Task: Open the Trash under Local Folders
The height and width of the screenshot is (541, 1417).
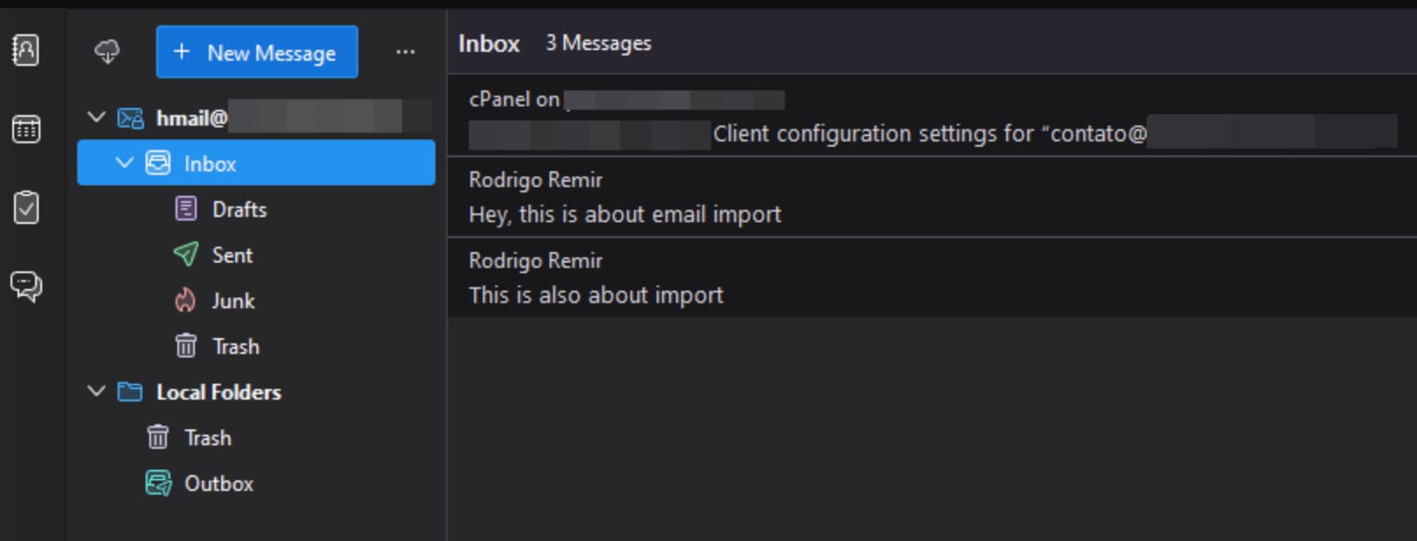Action: pyautogui.click(x=207, y=438)
